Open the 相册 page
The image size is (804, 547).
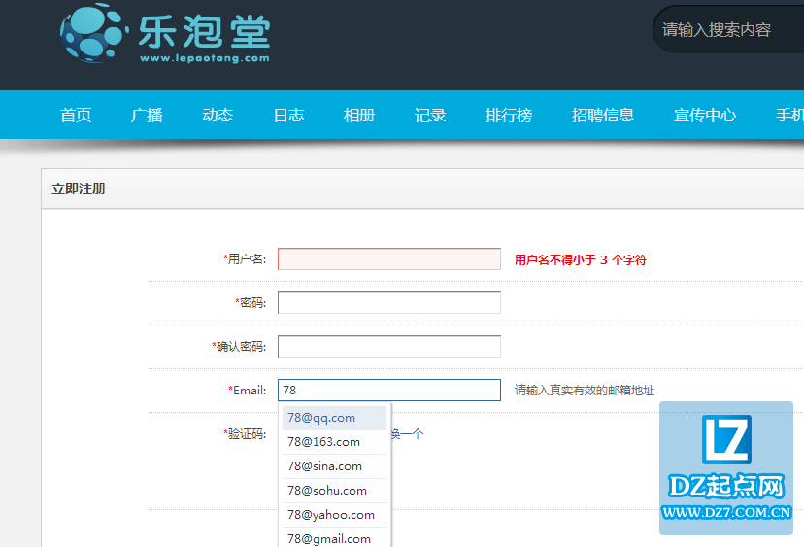point(359,115)
